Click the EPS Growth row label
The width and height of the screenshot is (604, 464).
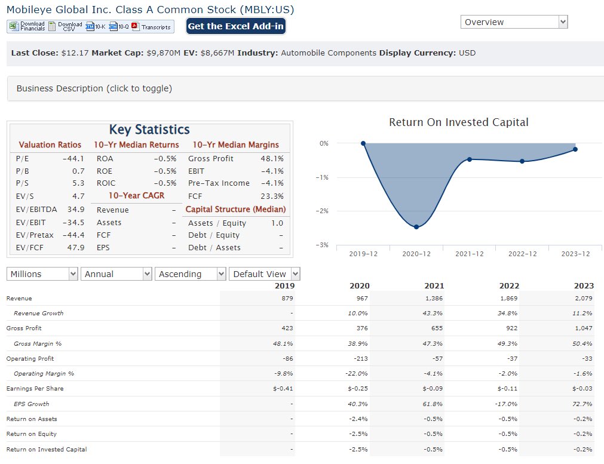click(x=31, y=404)
